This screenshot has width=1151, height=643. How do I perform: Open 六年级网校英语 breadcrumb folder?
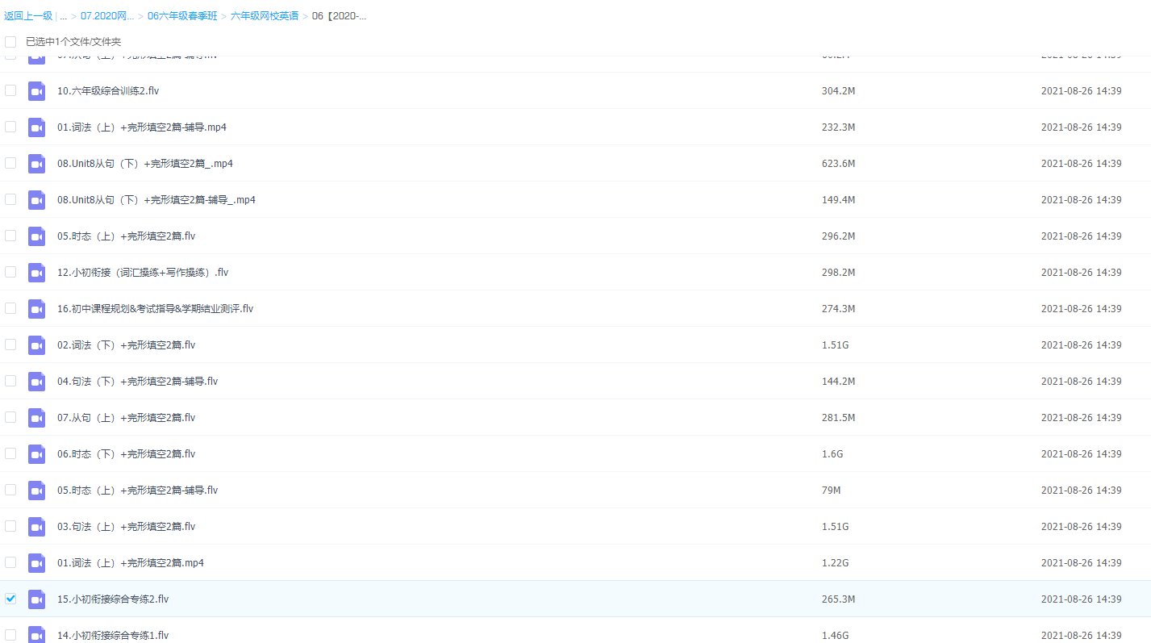tap(264, 16)
